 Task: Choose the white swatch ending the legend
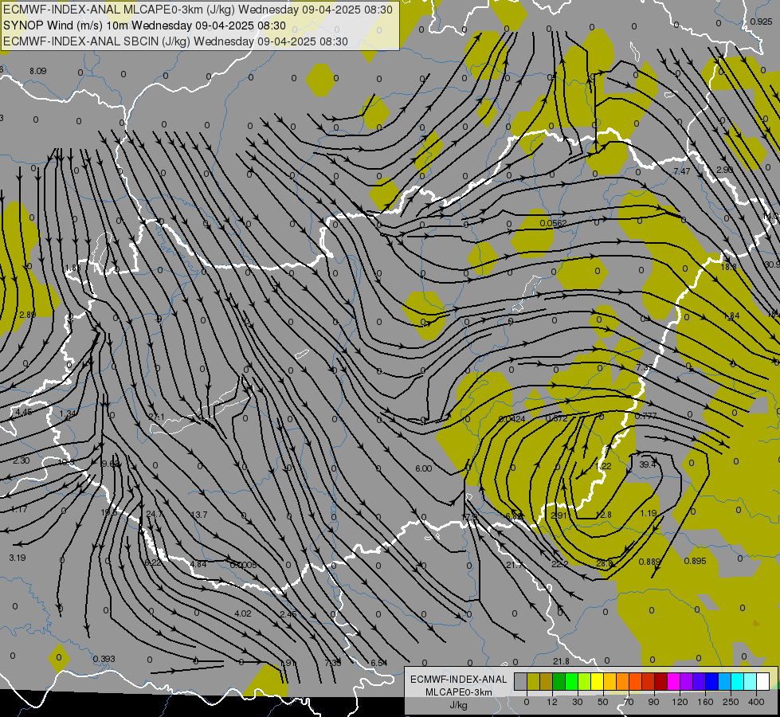coord(762,681)
